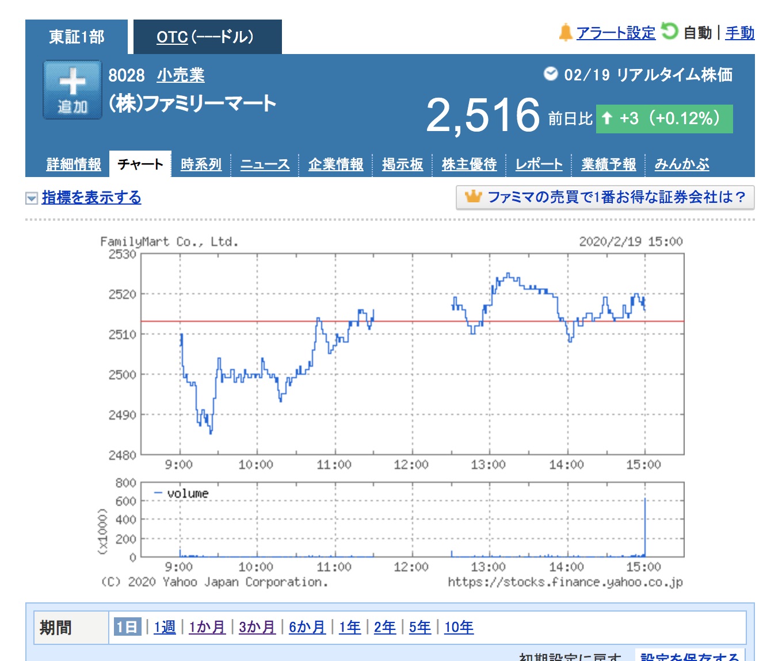Click the 期間 label
Viewport: 763px width, 661px height.
point(56,627)
